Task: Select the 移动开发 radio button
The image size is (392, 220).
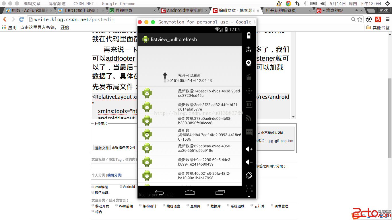Action: pyautogui.click(x=93, y=205)
